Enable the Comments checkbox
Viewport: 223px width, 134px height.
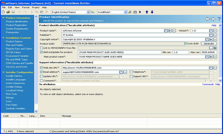41,81
